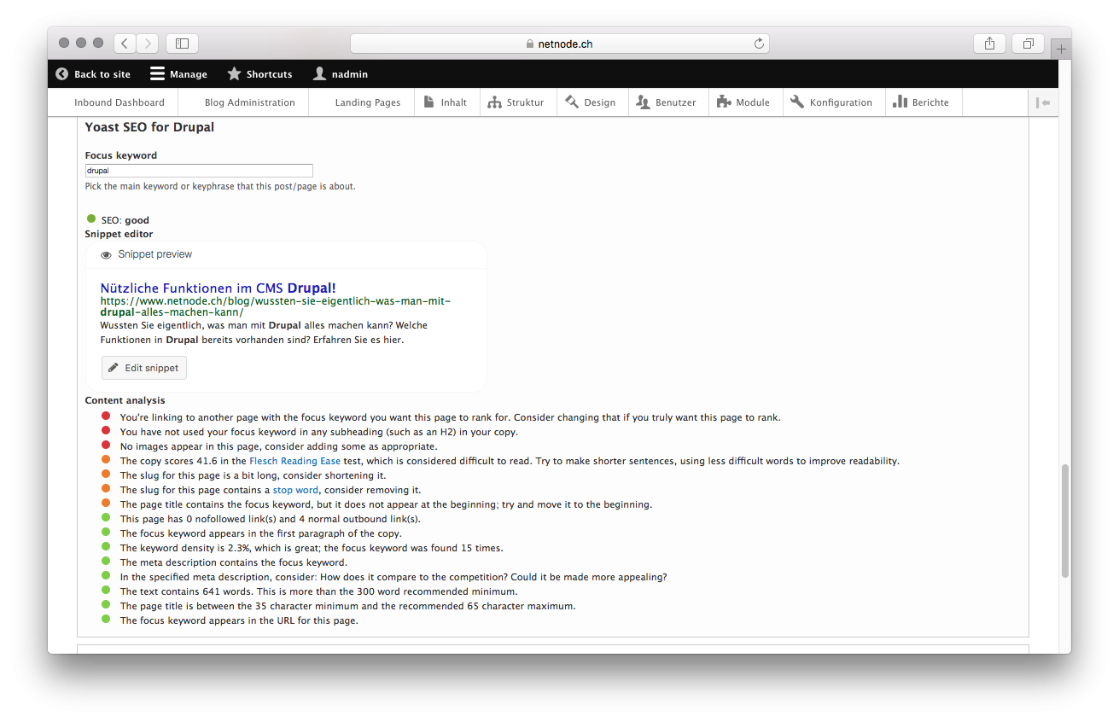This screenshot has width=1119, height=722.
Task: Reload the page with refresh icon
Action: coord(758,44)
